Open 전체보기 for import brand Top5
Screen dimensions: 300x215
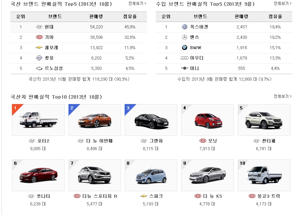tap(283, 3)
